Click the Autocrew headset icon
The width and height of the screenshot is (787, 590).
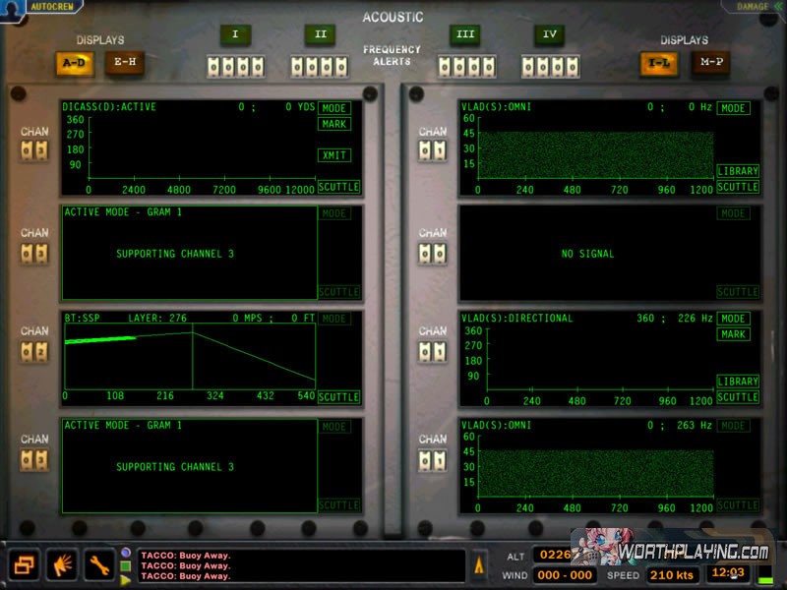pos(14,7)
